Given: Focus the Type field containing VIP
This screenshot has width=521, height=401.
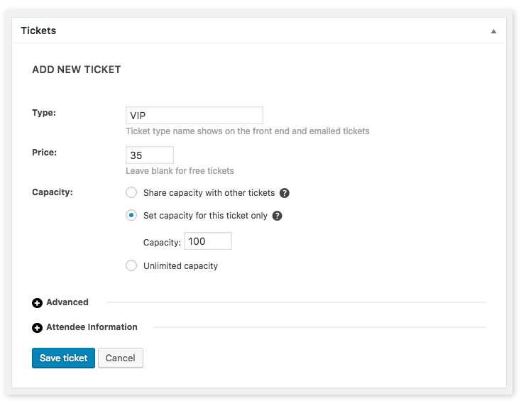Looking at the screenshot, I should point(194,115).
